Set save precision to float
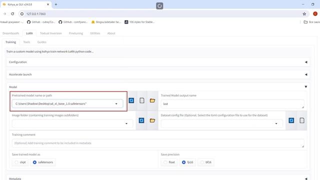Image resolution: width=320 pixels, height=180 pixels. (x=169, y=162)
